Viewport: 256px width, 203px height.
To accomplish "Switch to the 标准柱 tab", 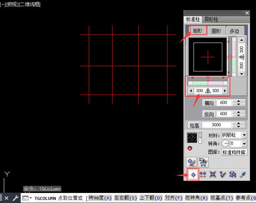I will click(193, 20).
